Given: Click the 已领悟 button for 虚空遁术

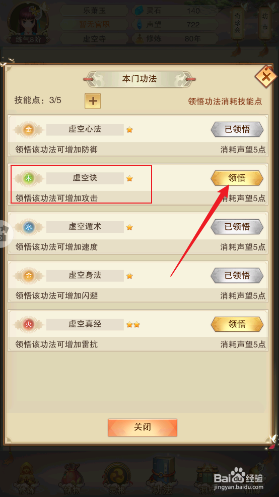Looking at the screenshot, I should click(x=237, y=227).
